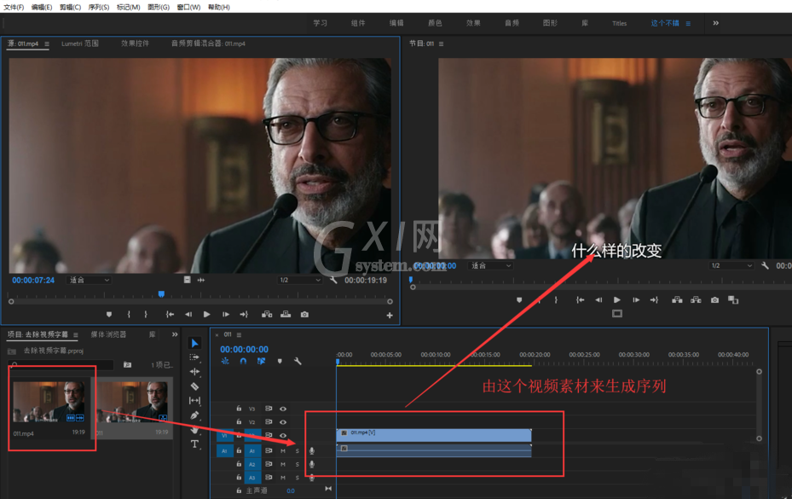Screen dimensions: 792x499
Task: Step forward one frame in Program monitor
Action: point(636,299)
